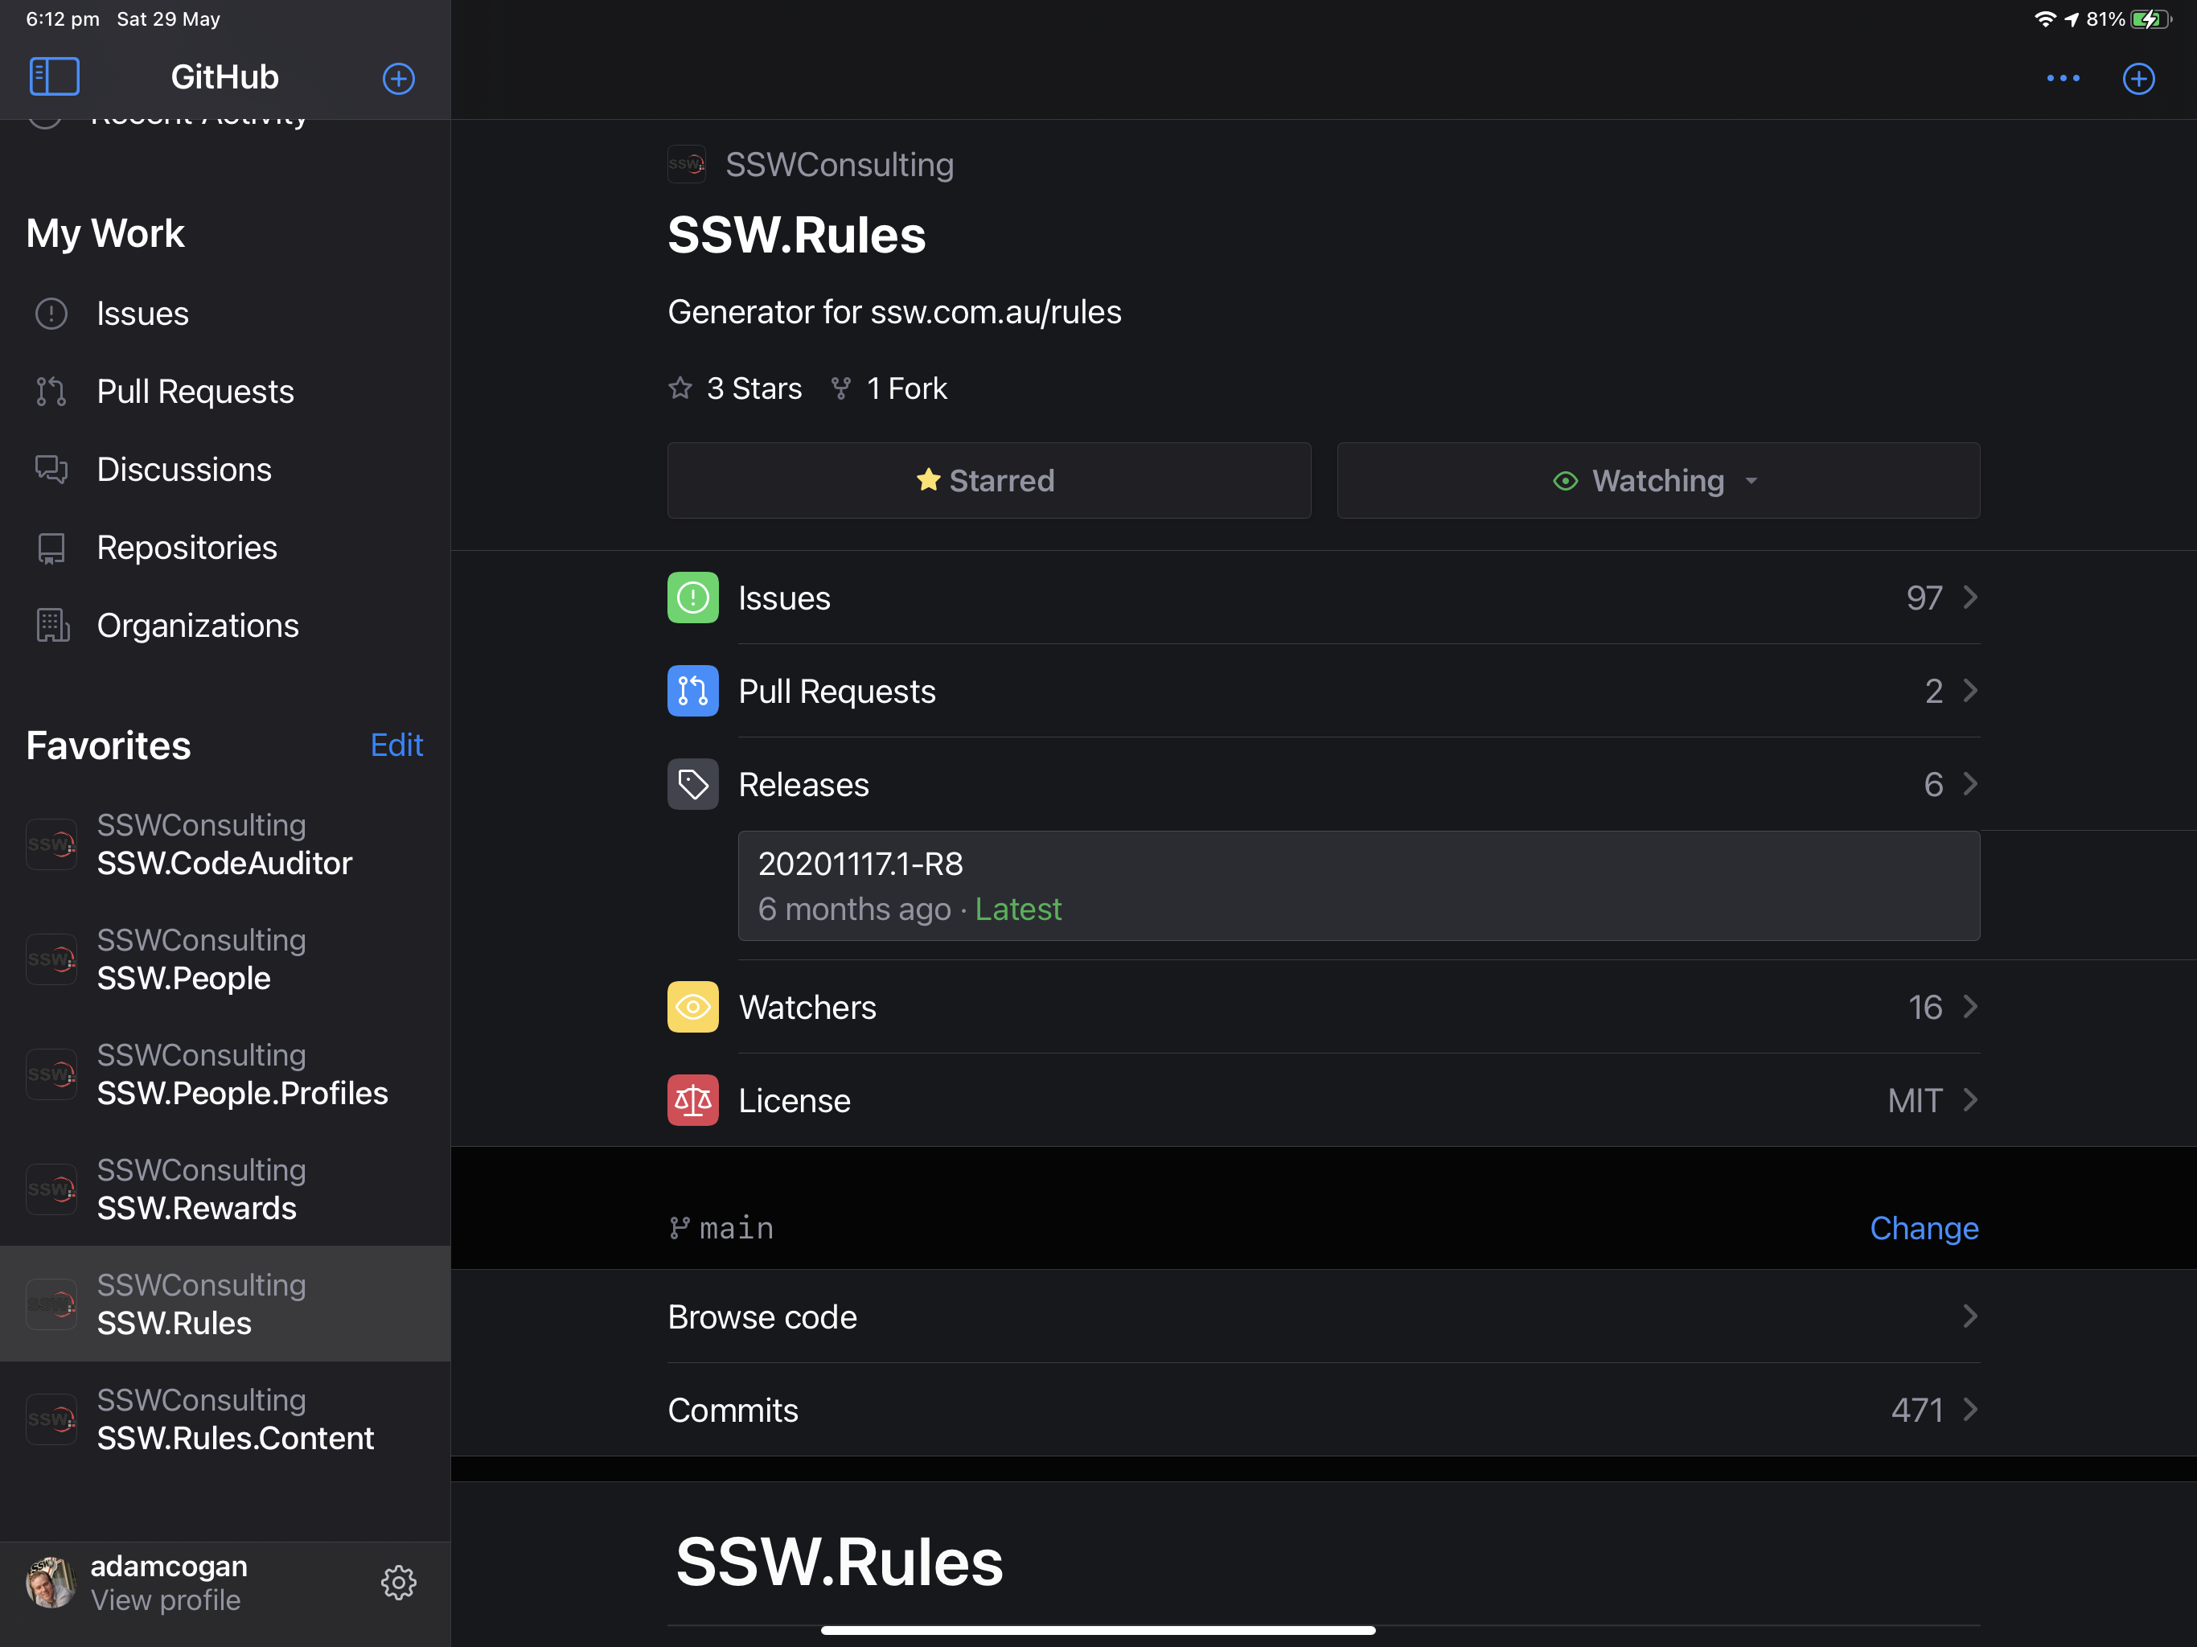
Task: Click the 3 Stars text
Action: 754,388
